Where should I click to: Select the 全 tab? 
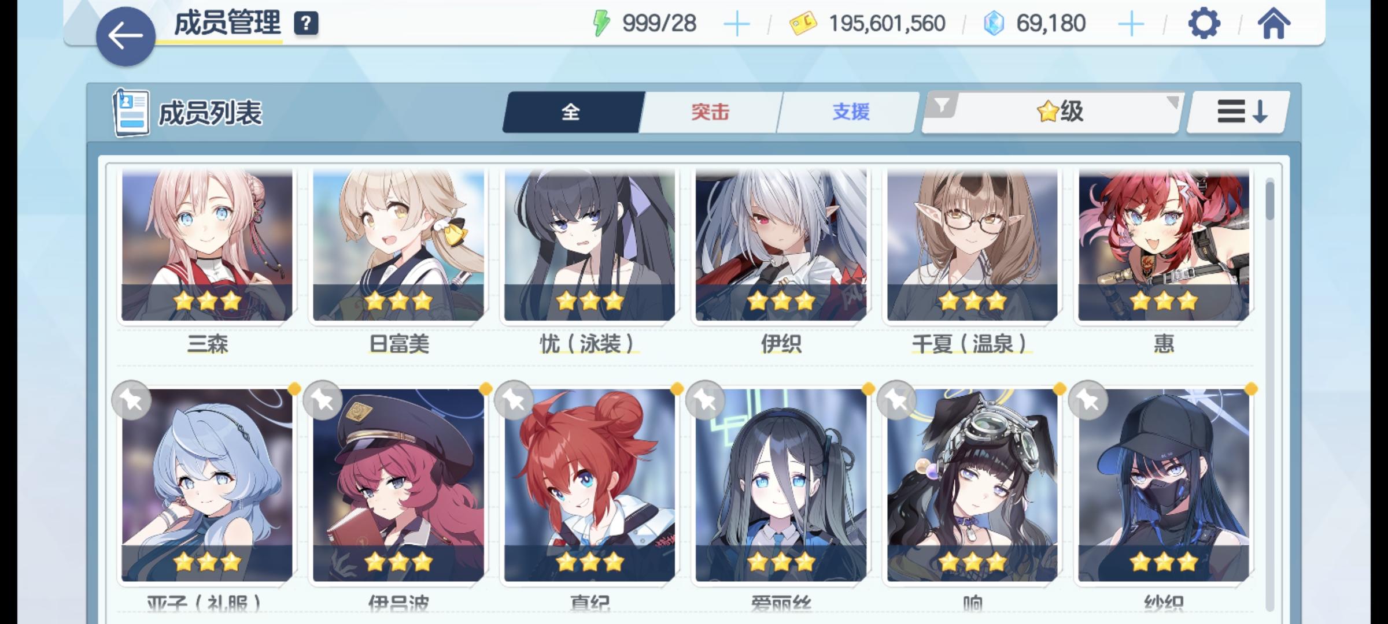pos(571,112)
